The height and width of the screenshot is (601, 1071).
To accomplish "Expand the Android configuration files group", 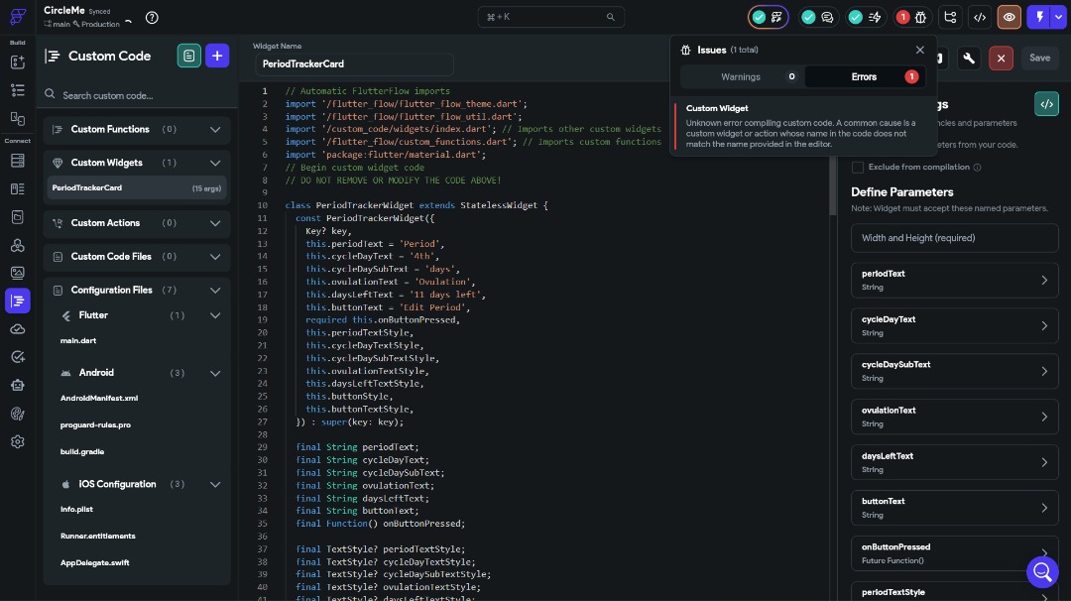I will click(x=215, y=372).
